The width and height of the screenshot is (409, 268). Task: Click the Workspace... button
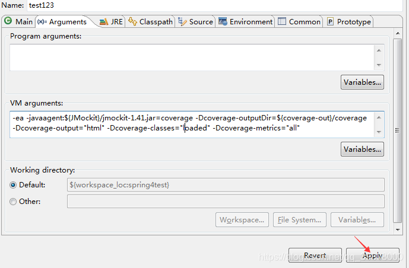click(242, 220)
